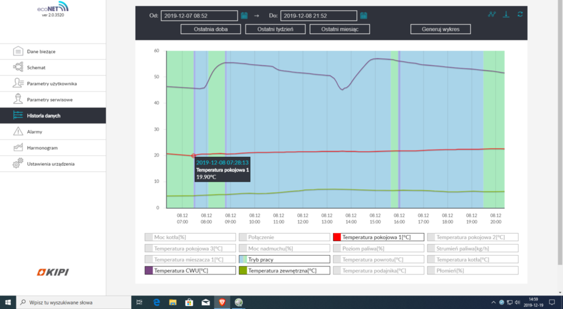Open Parametry serwisowe section
This screenshot has width=563, height=309.
click(x=50, y=99)
